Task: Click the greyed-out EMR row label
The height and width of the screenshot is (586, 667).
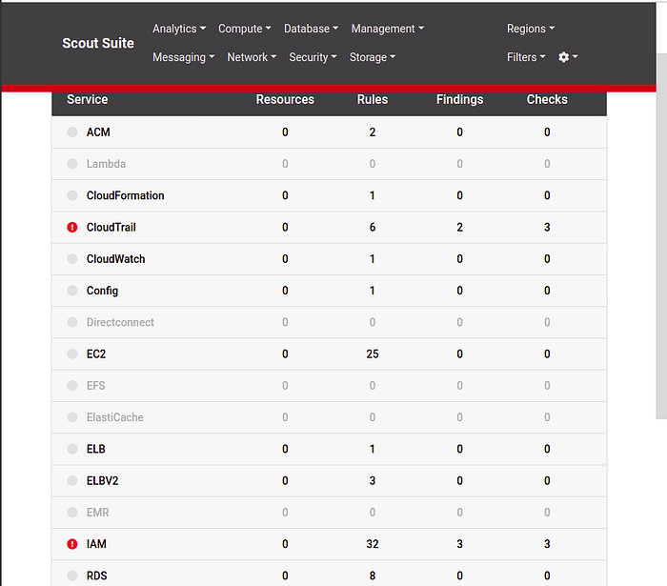Action: coord(98,513)
